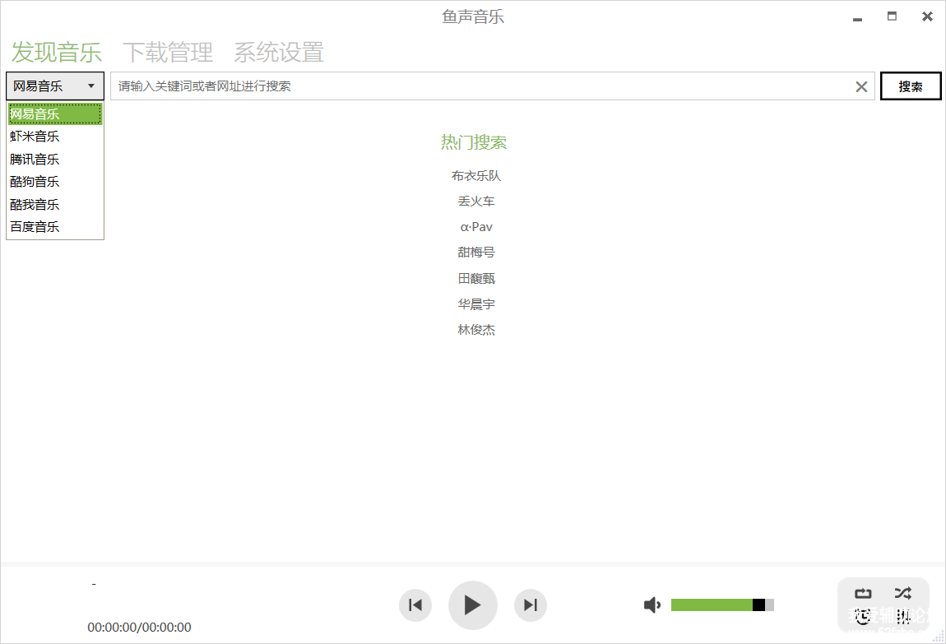Click the 00:00:00/00:00:00 playback time
Viewport: 946px width, 644px height.
139,627
